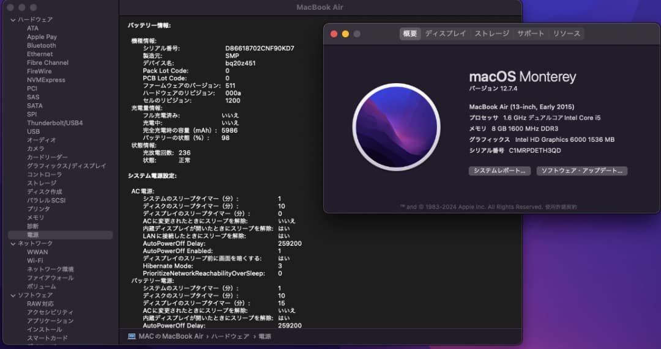This screenshot has height=349, width=661.
Task: Select ディスク作成 in the sidebar
Action: coord(44,191)
